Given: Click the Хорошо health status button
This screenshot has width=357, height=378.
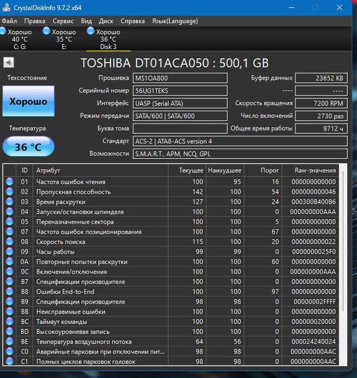Looking at the screenshot, I should click(x=29, y=102).
